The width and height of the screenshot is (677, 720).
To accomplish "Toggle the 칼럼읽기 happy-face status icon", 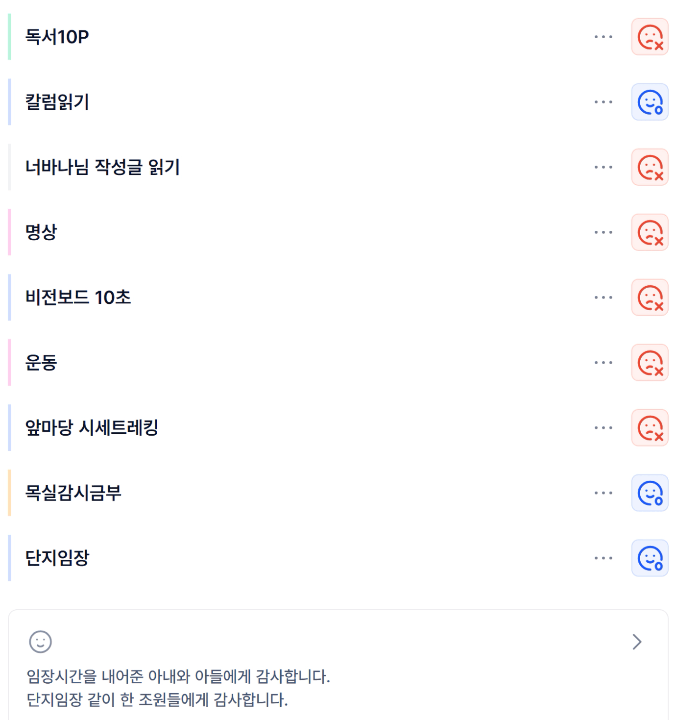I will [x=650, y=102].
